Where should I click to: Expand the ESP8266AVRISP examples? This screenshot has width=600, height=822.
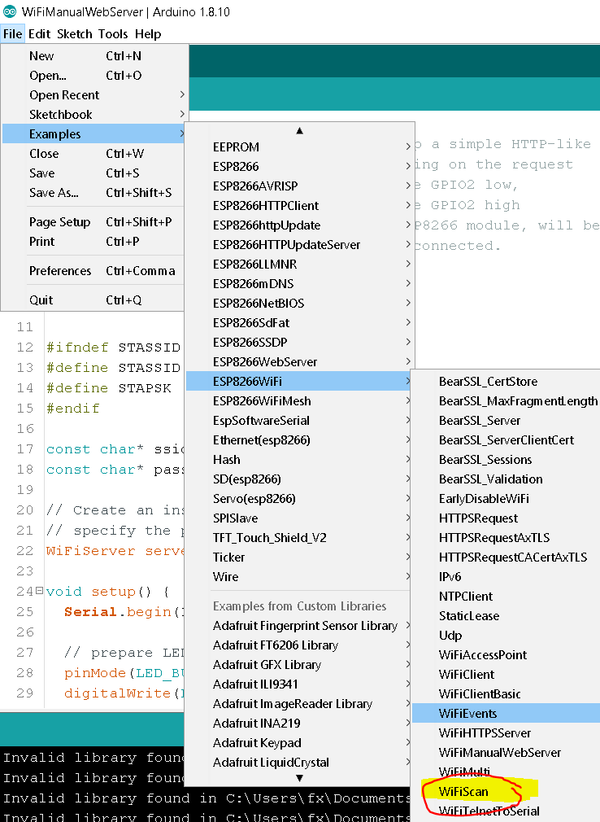pos(299,186)
